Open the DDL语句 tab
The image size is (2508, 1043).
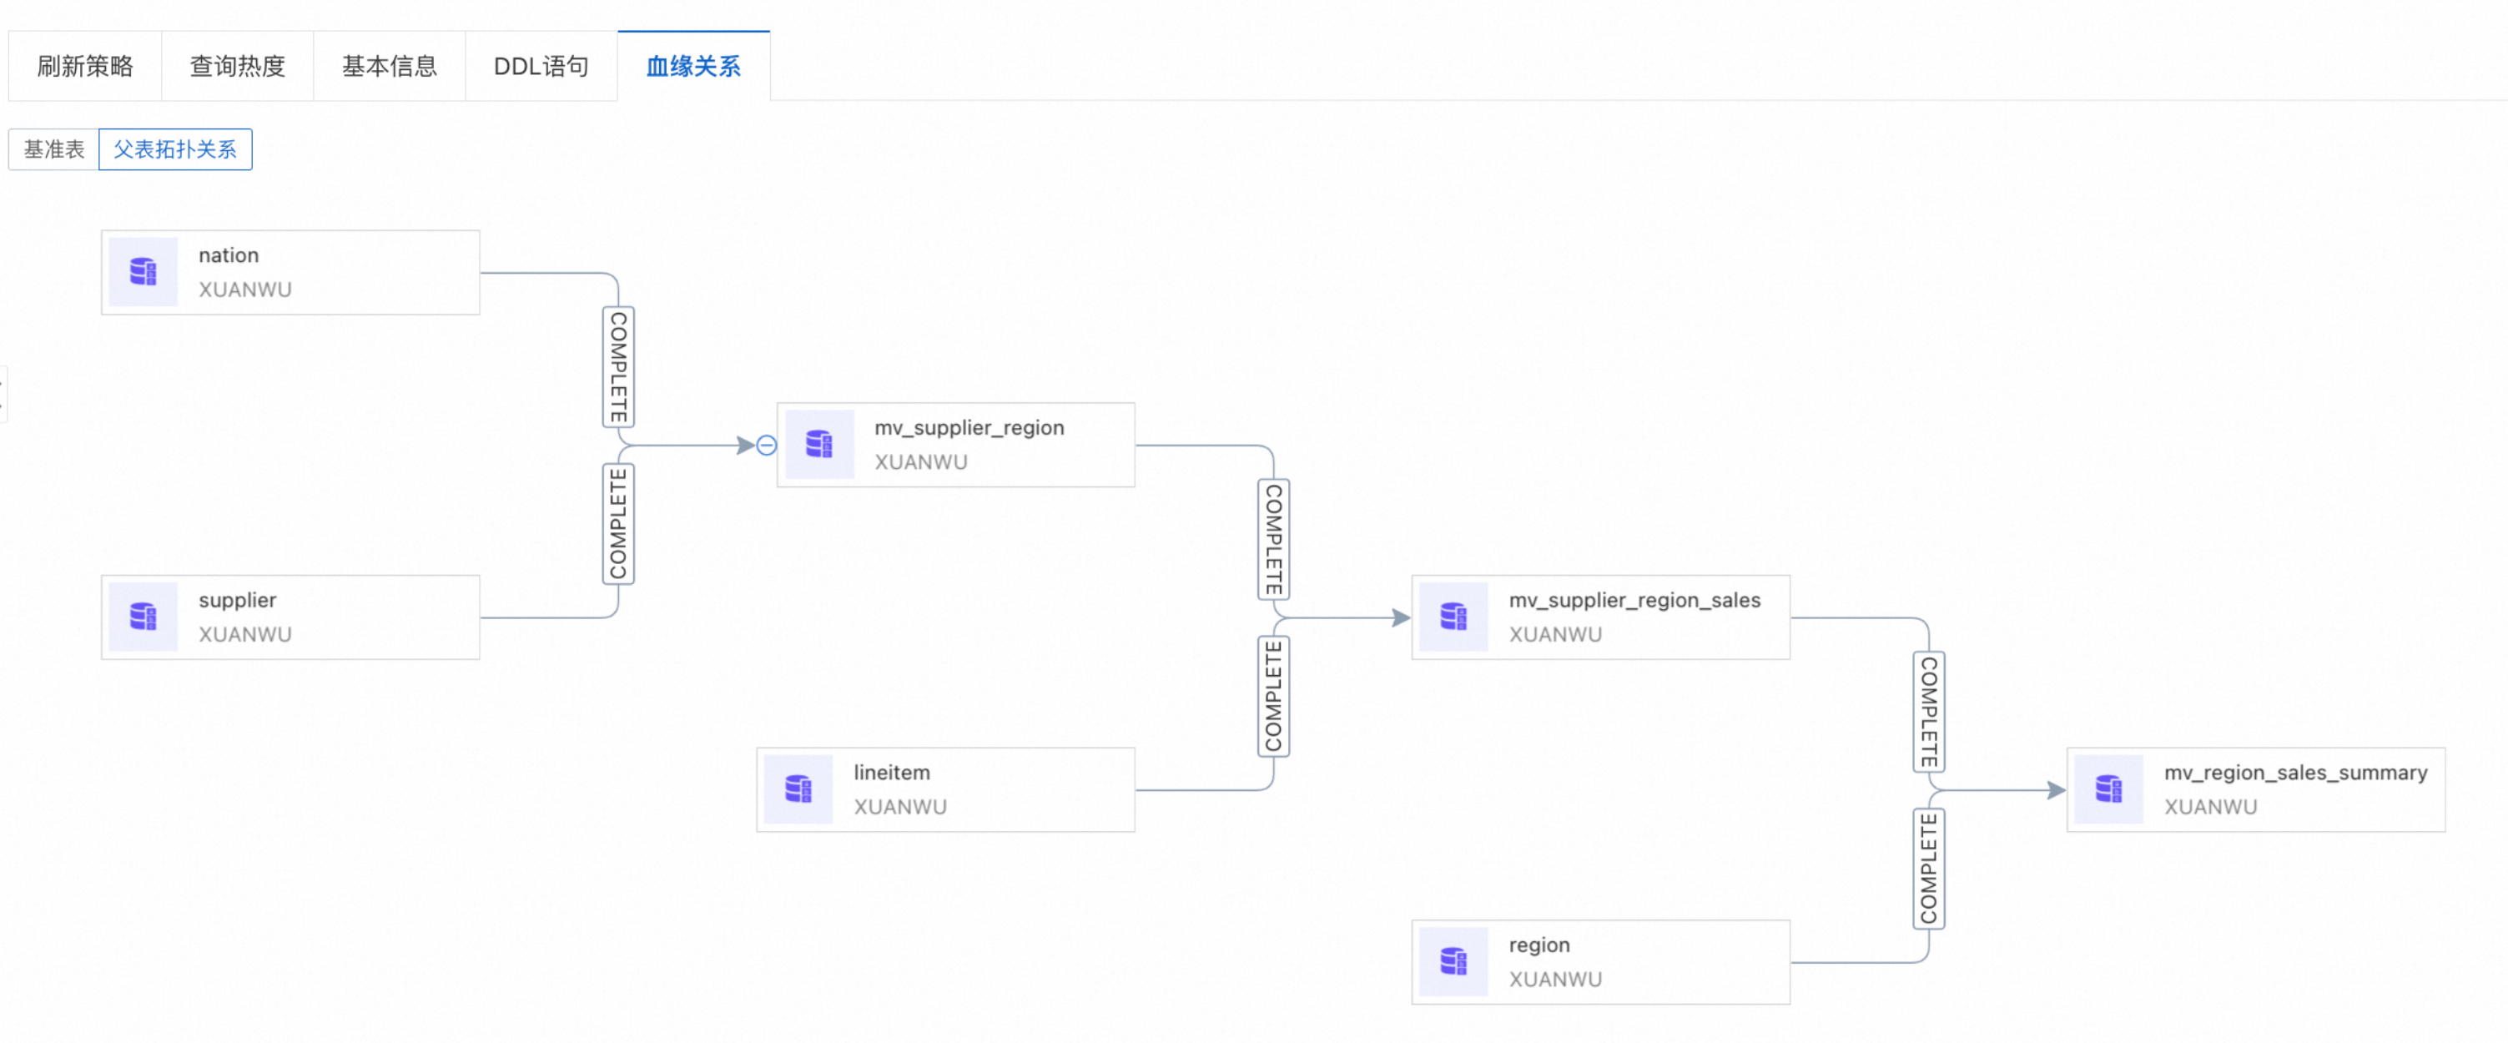point(541,66)
